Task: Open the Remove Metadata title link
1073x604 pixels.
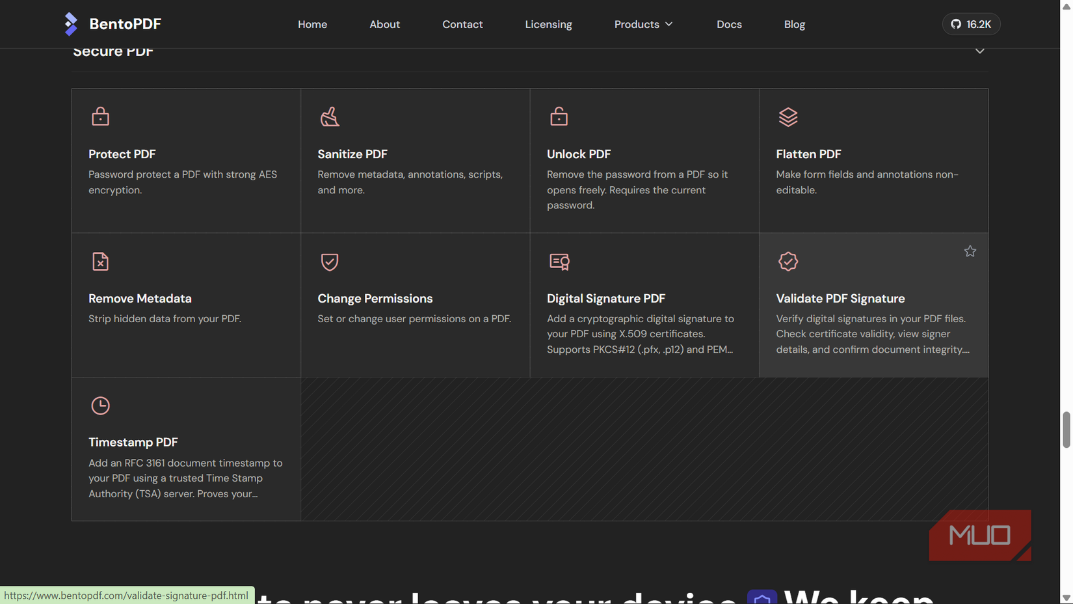Action: [x=140, y=298]
